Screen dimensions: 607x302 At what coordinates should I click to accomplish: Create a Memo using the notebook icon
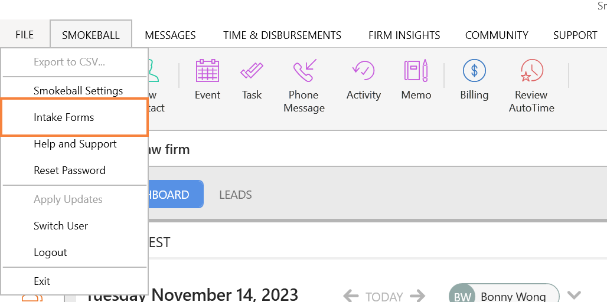coord(416,79)
